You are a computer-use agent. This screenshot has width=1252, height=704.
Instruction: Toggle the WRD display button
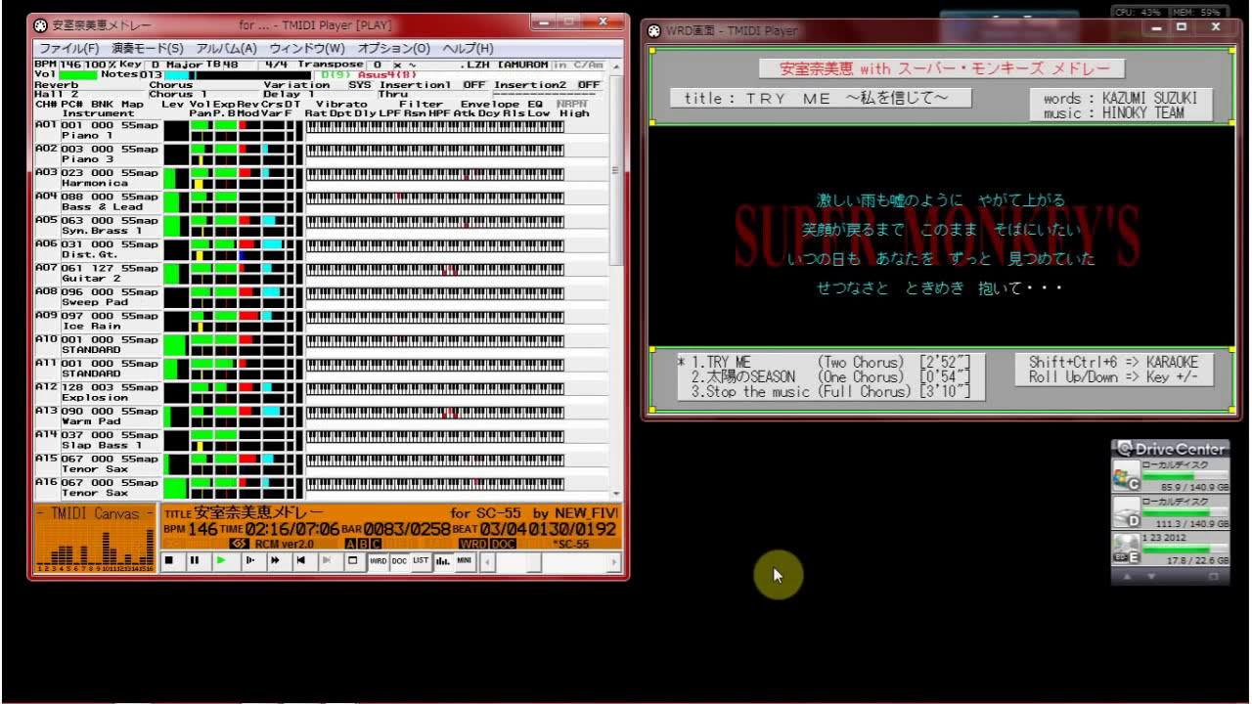(x=378, y=561)
